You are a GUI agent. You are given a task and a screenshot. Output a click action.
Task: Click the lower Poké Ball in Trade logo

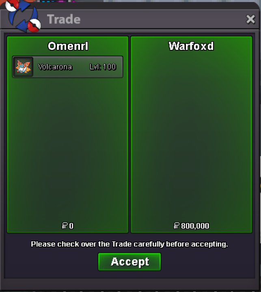point(34,25)
